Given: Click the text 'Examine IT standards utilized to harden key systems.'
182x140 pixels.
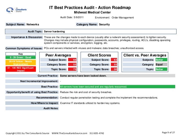Looking at the screenshot, I should click(90, 103).
